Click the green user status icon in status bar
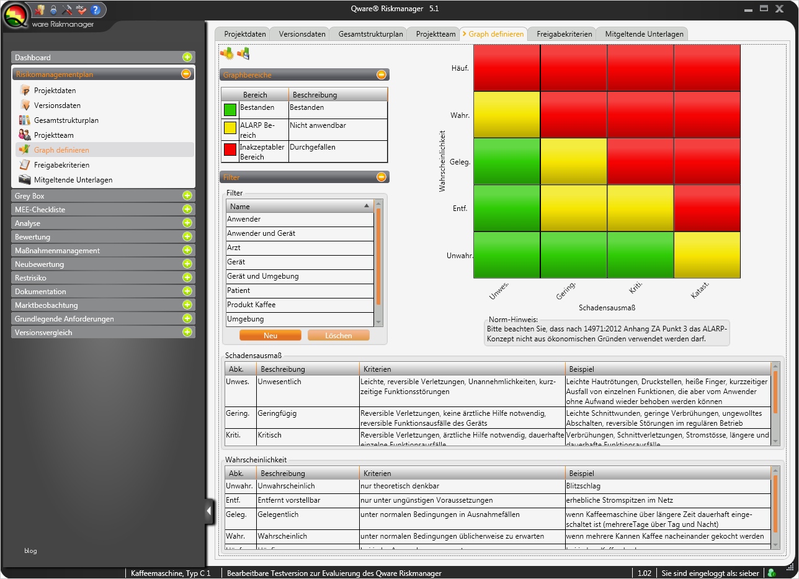Screen dimensions: 799x579 (772, 573)
